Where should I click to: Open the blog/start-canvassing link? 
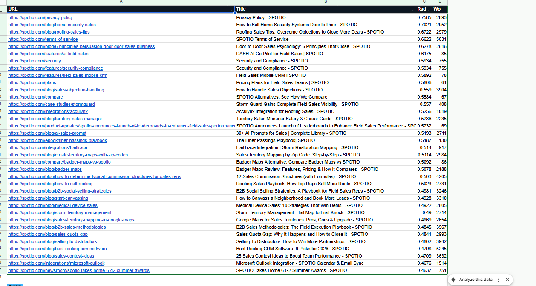(48, 198)
